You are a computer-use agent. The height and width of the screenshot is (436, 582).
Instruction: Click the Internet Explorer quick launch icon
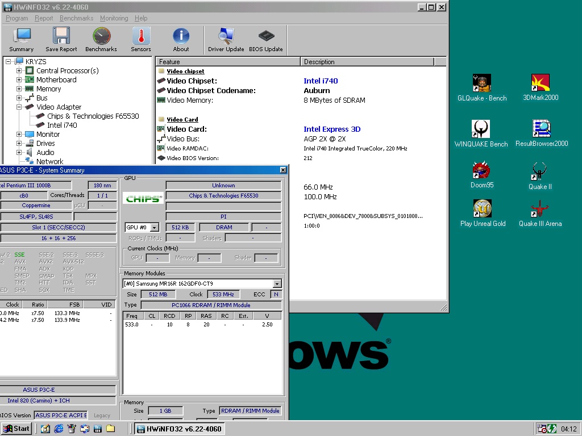[x=59, y=429]
